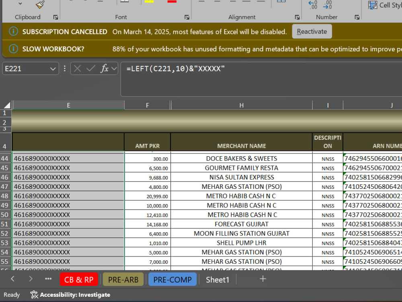Click the Select All corner triangle
The image size is (402, 302).
(x=7, y=105)
